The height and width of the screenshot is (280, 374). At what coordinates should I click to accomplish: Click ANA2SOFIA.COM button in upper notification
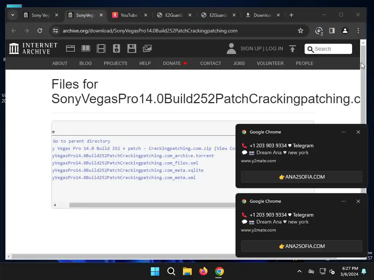click(x=301, y=177)
